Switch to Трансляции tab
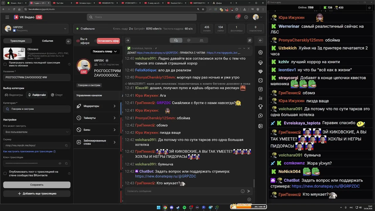The width and height of the screenshot is (375, 211). point(18,41)
